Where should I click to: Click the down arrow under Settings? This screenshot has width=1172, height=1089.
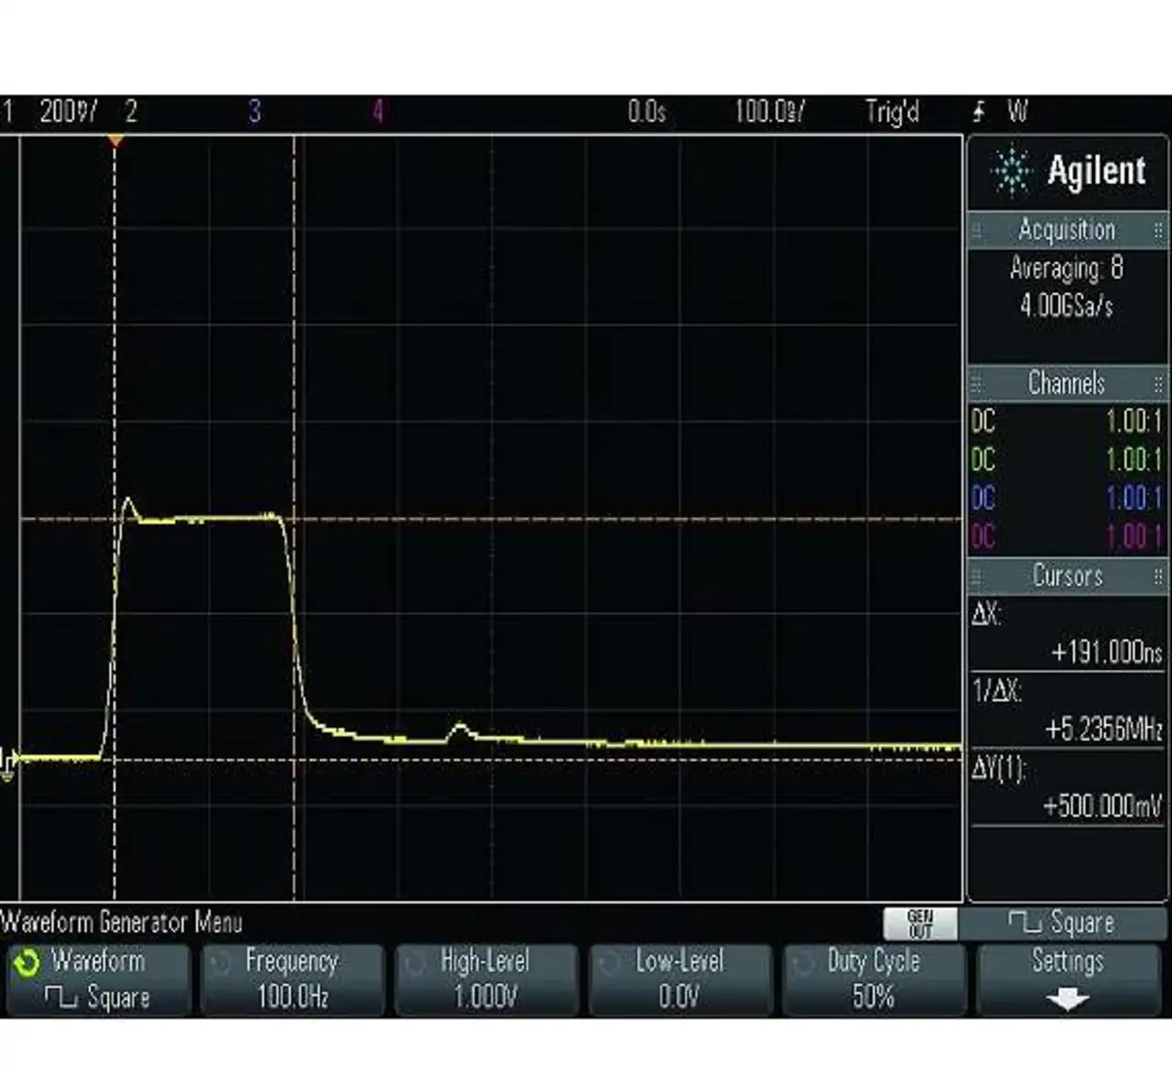click(1067, 999)
